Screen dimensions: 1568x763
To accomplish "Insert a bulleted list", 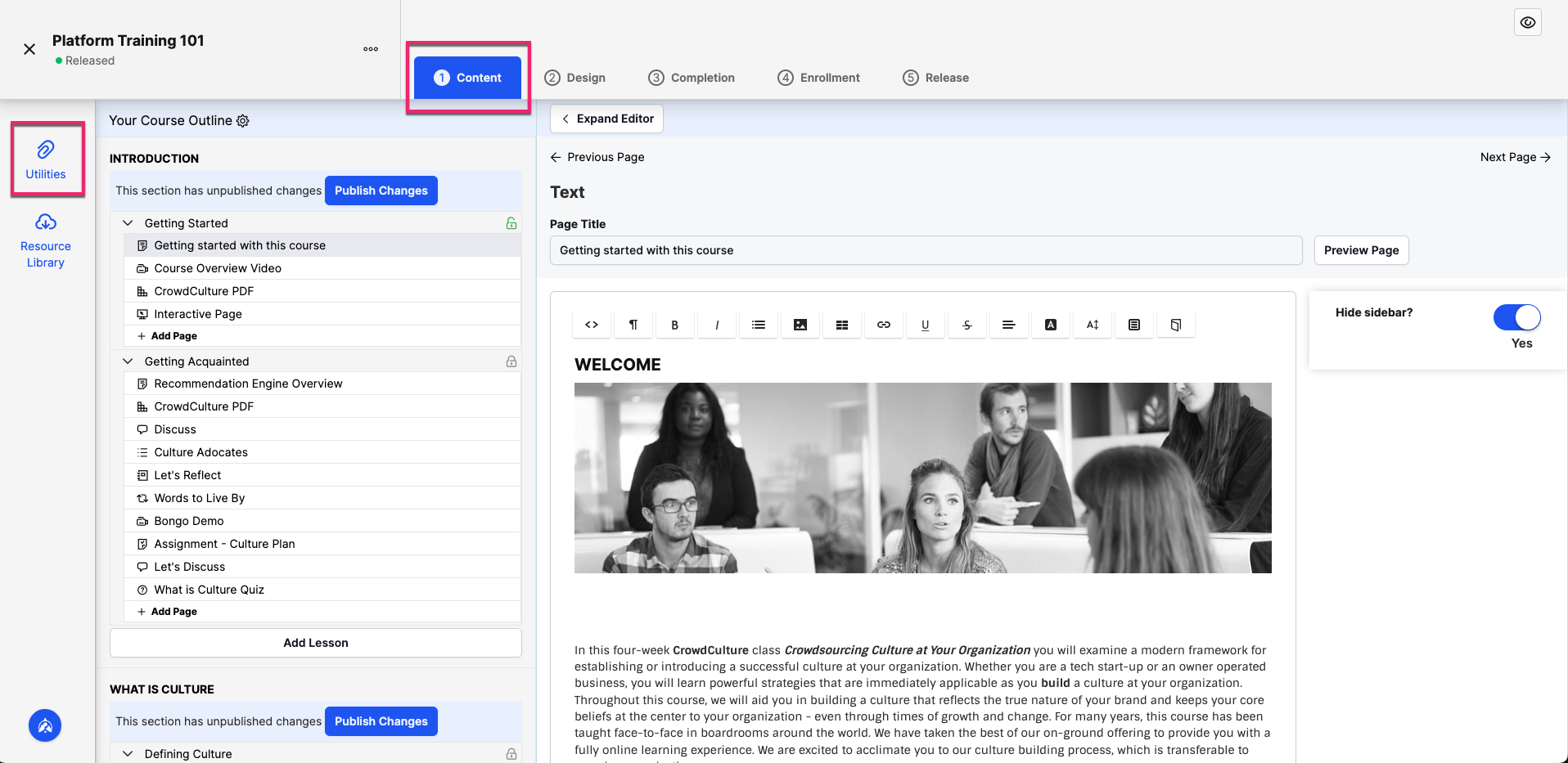I will coord(759,325).
